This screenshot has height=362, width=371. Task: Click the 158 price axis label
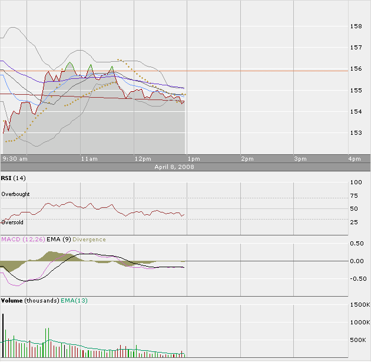pyautogui.click(x=356, y=26)
